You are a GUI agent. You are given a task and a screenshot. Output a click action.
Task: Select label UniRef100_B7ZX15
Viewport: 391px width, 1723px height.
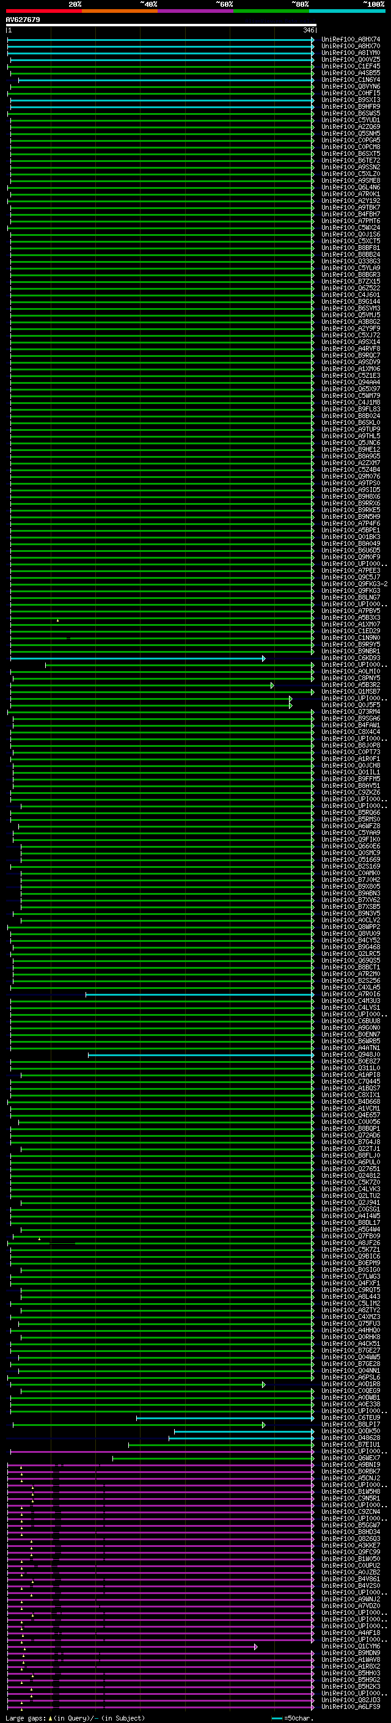(351, 282)
